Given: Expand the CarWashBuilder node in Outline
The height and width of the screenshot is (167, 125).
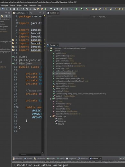Looking at the screenshot, I should [50, 99].
